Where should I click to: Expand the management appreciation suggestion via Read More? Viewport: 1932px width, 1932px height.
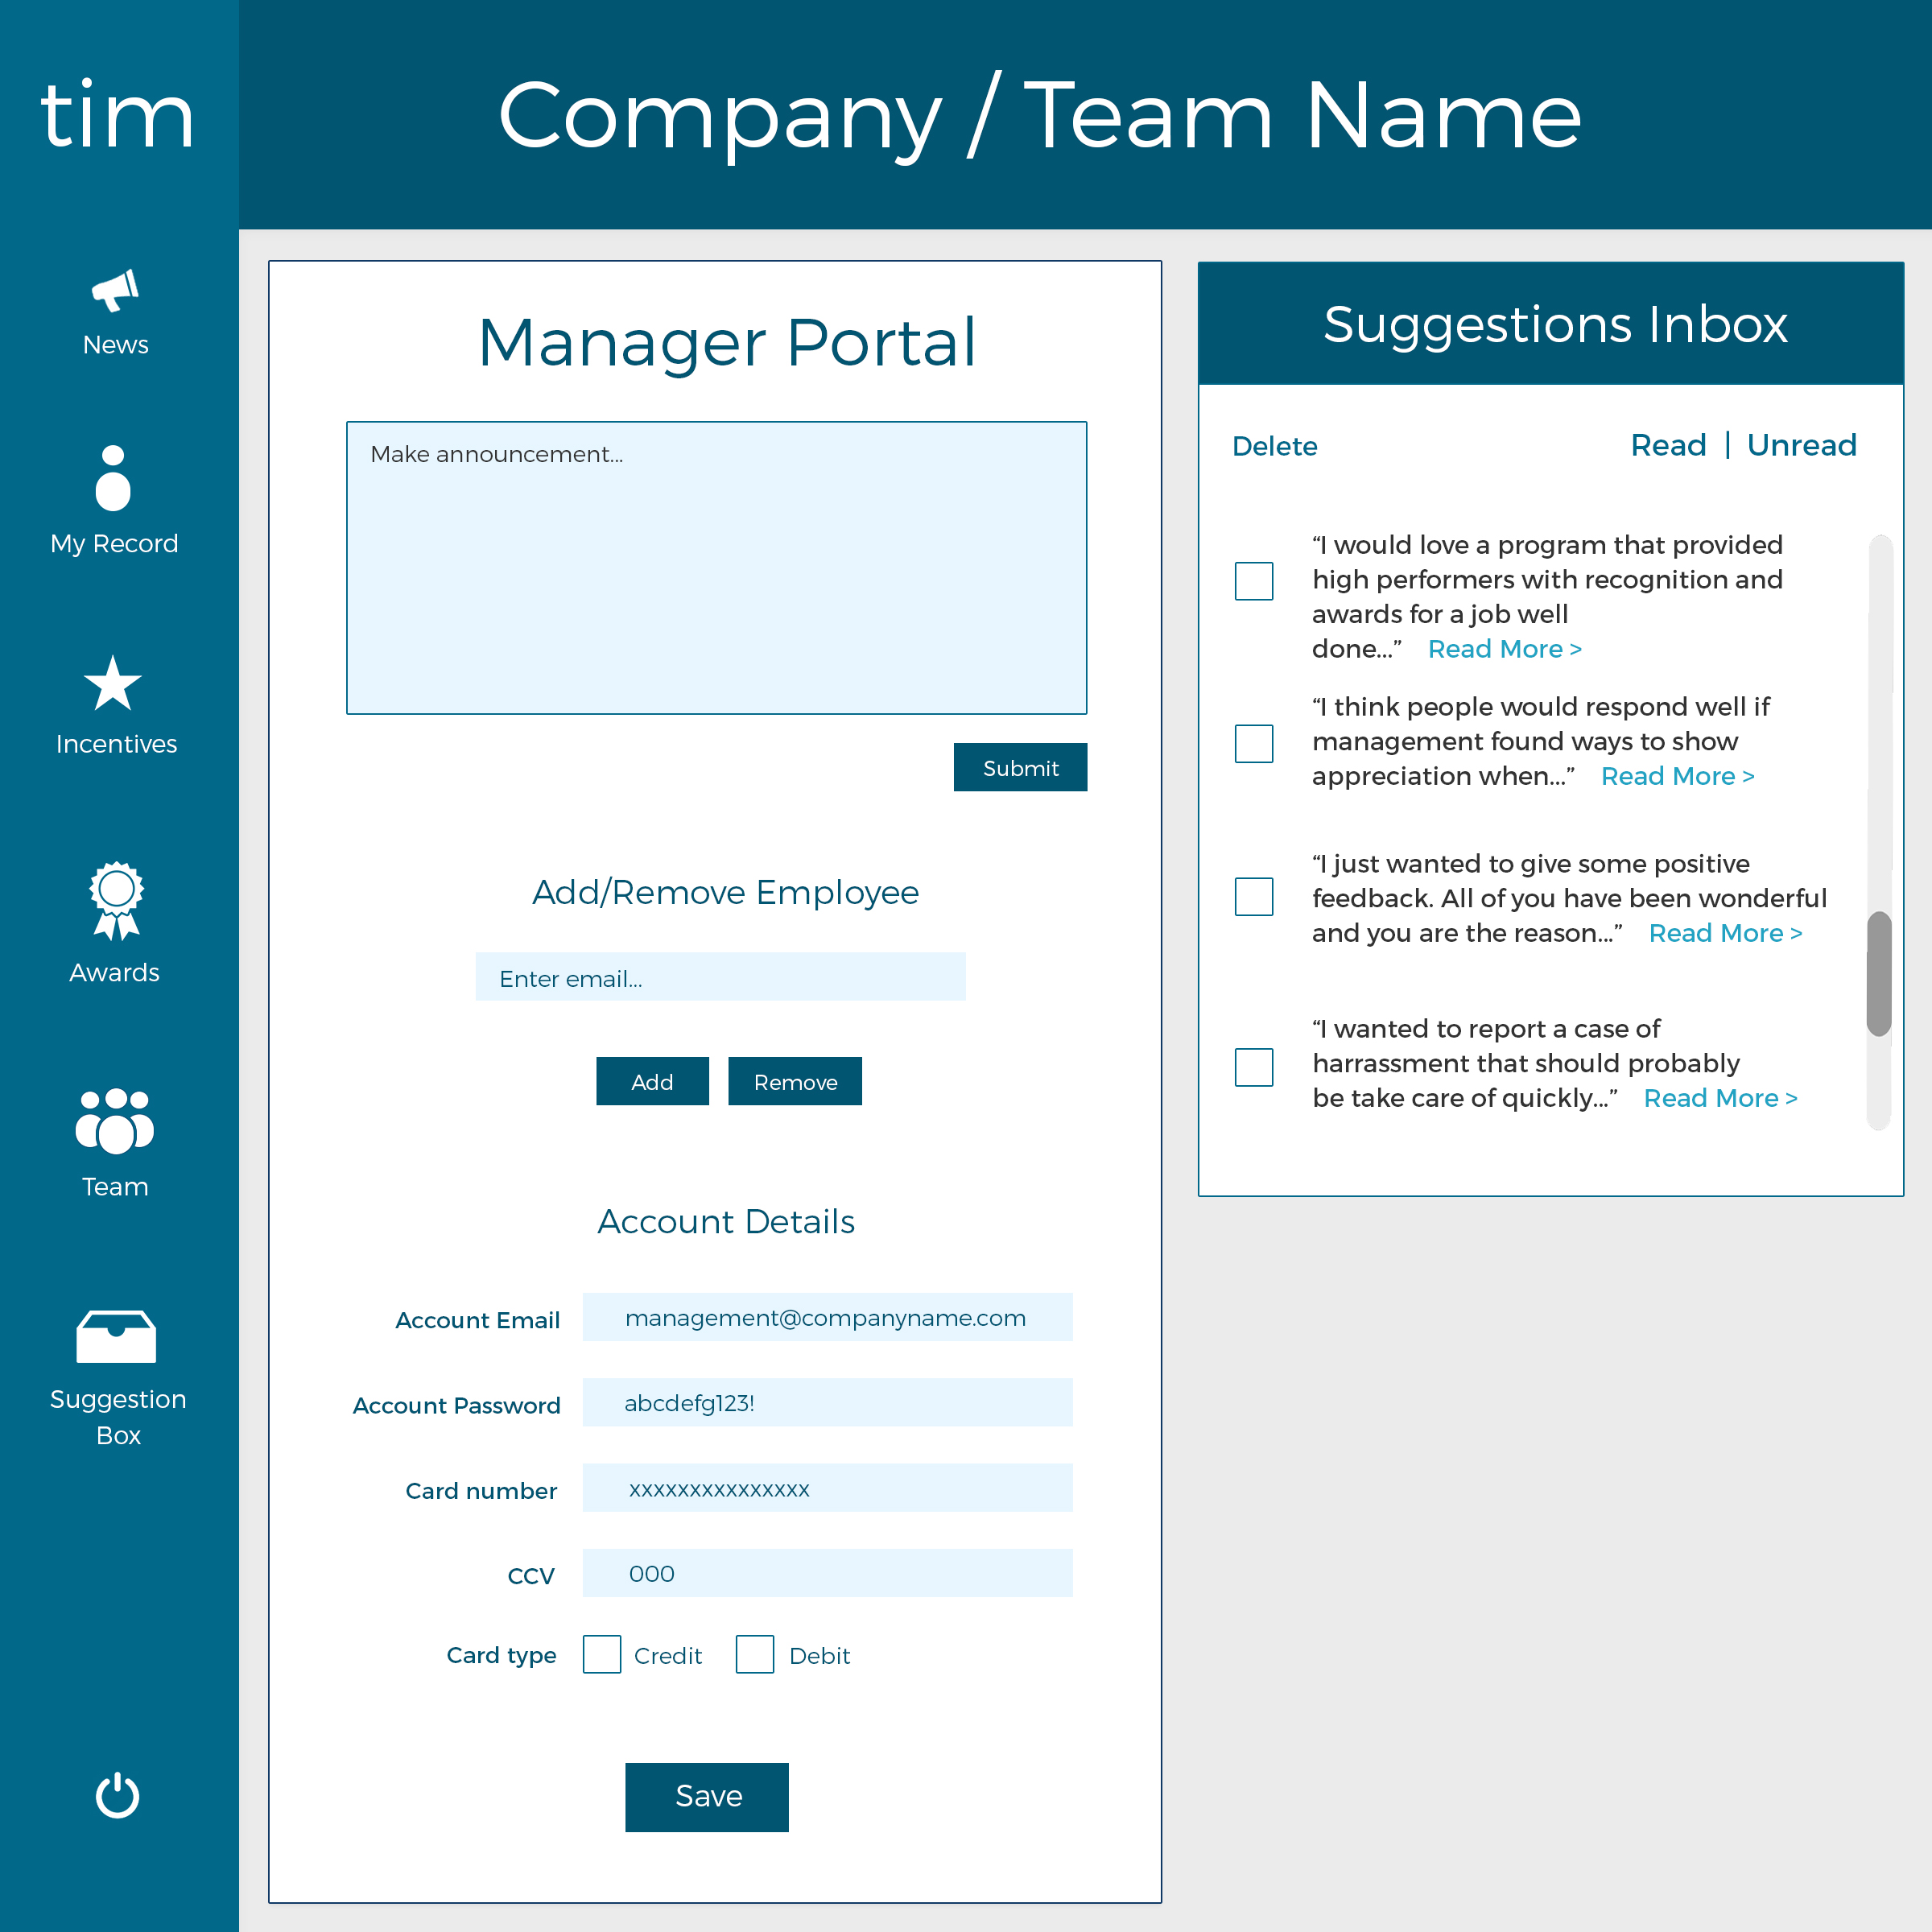pyautogui.click(x=1677, y=776)
